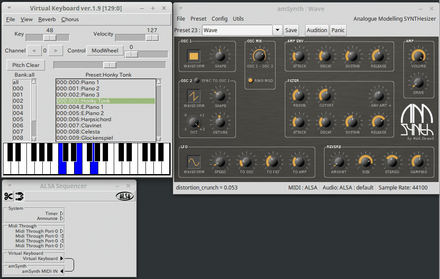440x279 pixels.
Task: Click the Amp Env Attack knob
Action: pyautogui.click(x=299, y=56)
